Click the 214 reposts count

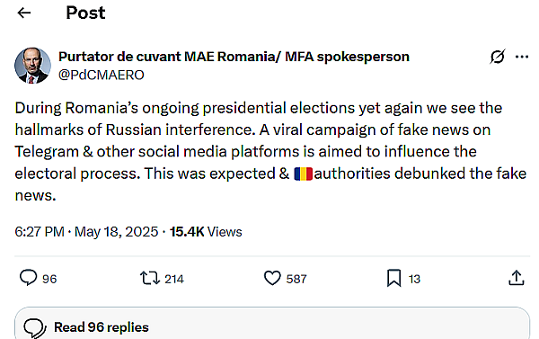click(x=174, y=279)
